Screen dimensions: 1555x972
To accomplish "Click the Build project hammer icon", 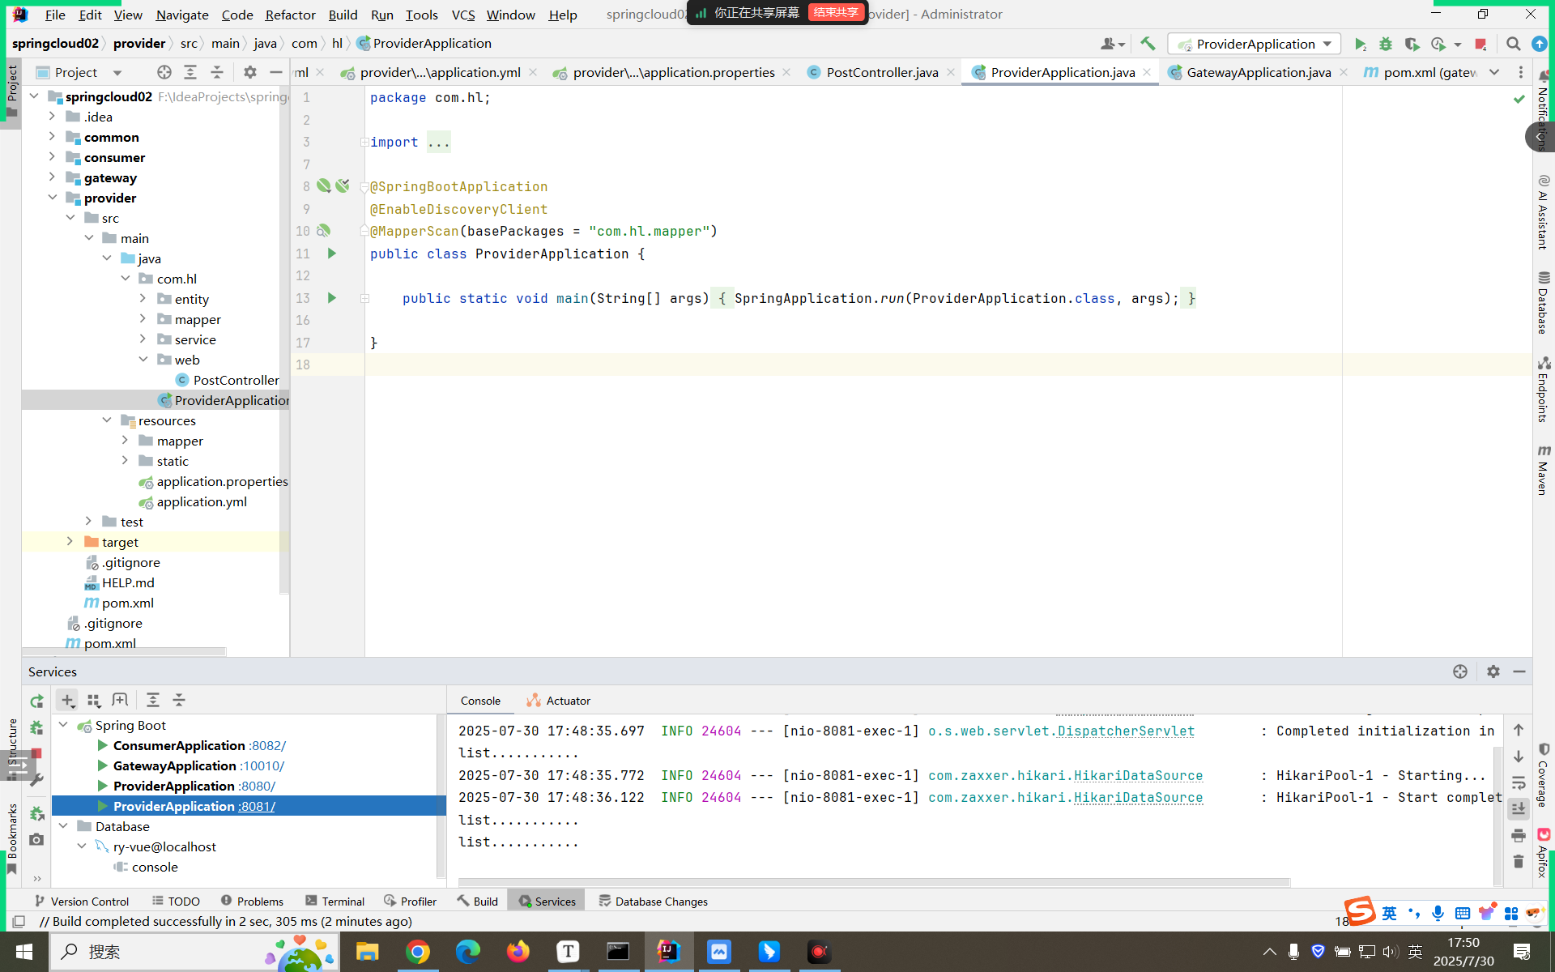I will (1148, 44).
